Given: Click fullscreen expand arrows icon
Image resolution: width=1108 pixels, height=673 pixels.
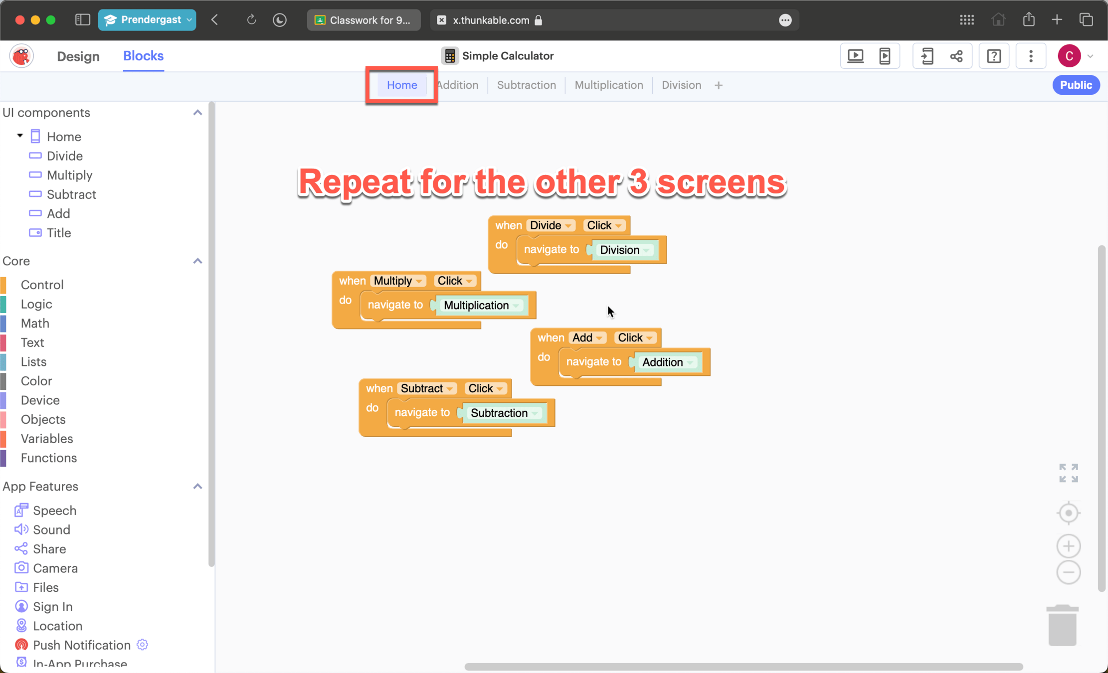Looking at the screenshot, I should pyautogui.click(x=1068, y=473).
